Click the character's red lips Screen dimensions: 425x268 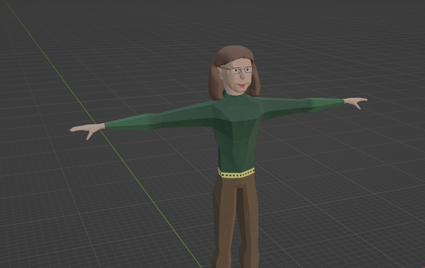click(242, 85)
